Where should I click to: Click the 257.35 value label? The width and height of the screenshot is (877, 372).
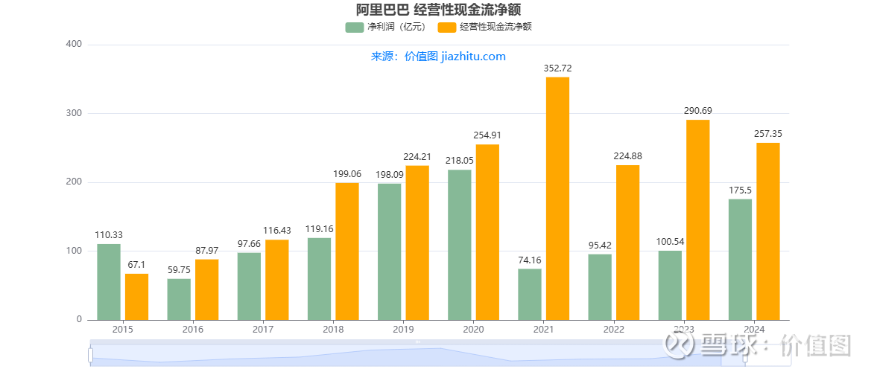tap(768, 133)
